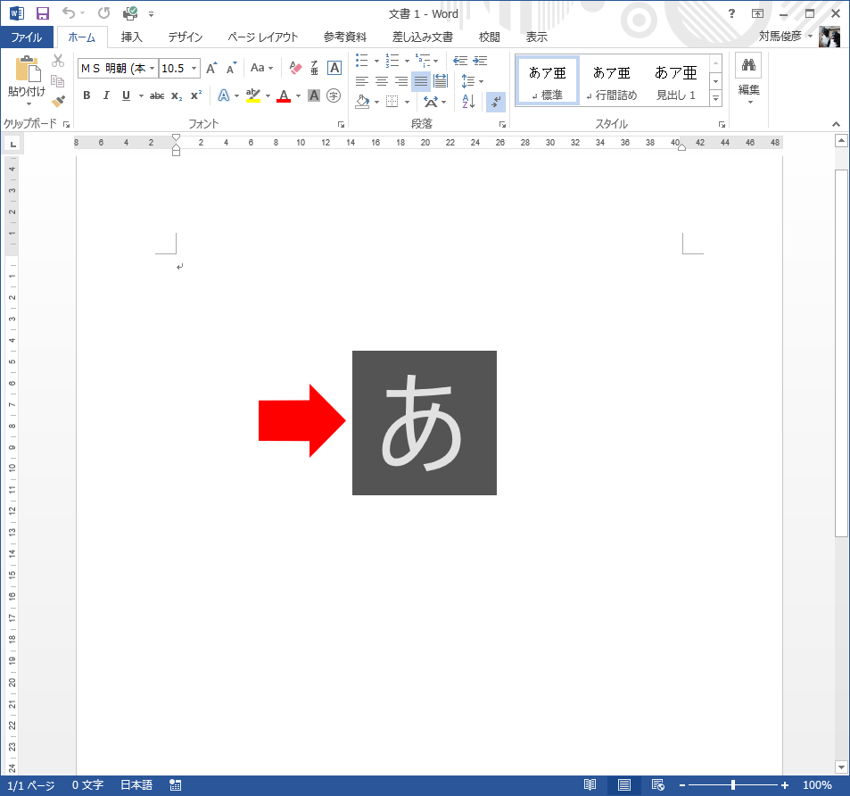Viewport: 850px width, 796px height.
Task: Click the enclosed character border icon
Action: [334, 69]
